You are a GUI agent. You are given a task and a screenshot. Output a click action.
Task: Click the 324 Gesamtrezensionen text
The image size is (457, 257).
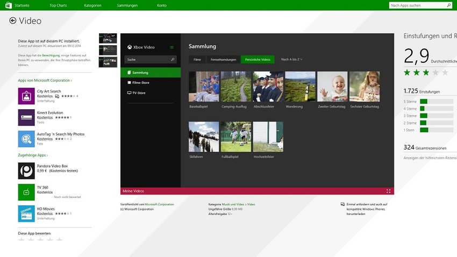coord(425,147)
